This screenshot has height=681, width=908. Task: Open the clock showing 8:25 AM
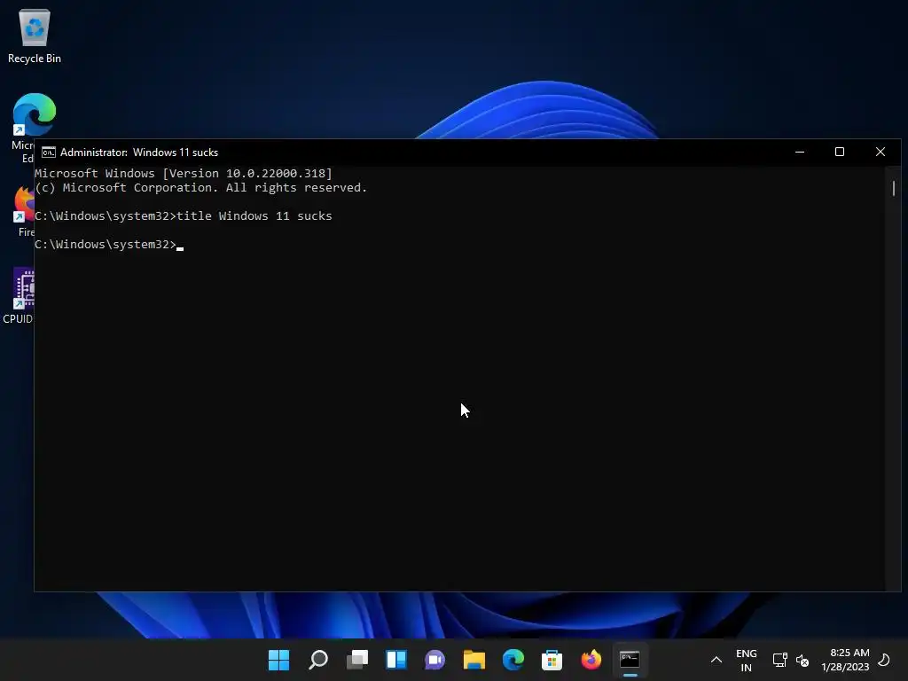[x=845, y=660]
